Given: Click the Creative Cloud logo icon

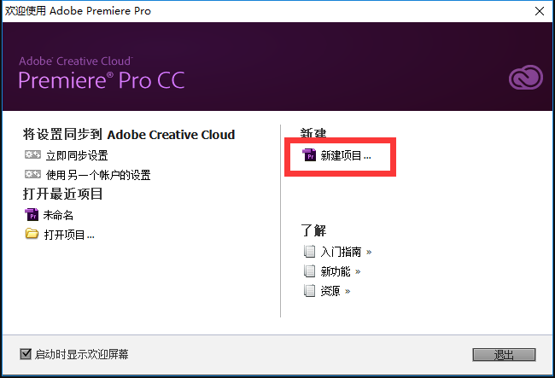Looking at the screenshot, I should (x=526, y=77).
